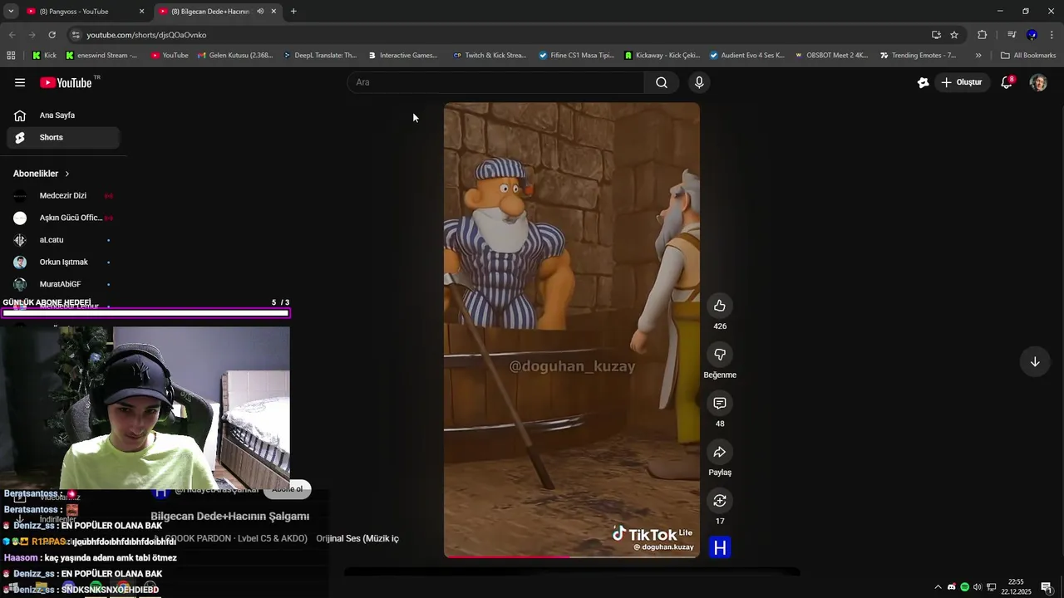Click the shorts video player
1064x598 pixels.
(x=572, y=330)
